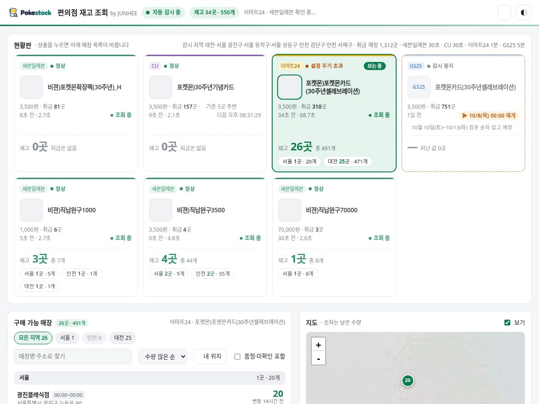Click the 이마트24 포켓몬카드 product thumbnail
Screen dimensions: 539x404
tap(290, 87)
